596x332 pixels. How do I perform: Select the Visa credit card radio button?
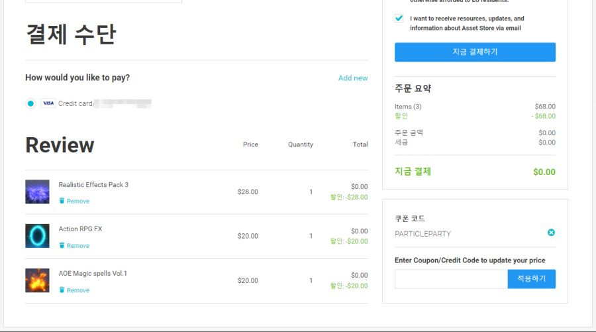30,103
